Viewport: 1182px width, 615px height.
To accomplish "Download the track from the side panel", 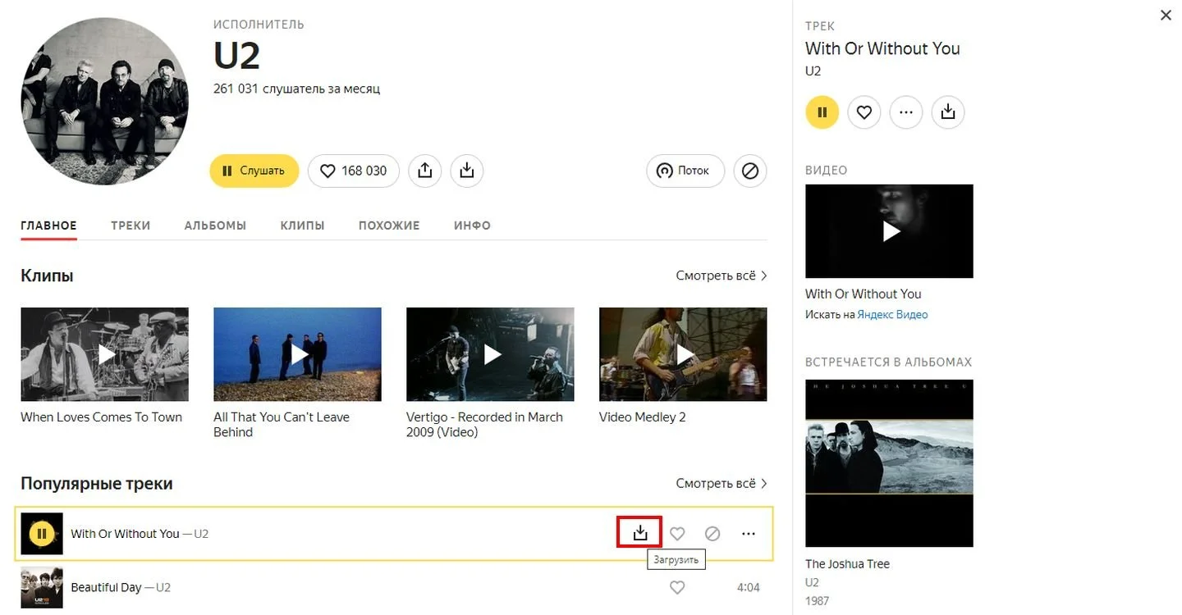I will click(948, 112).
